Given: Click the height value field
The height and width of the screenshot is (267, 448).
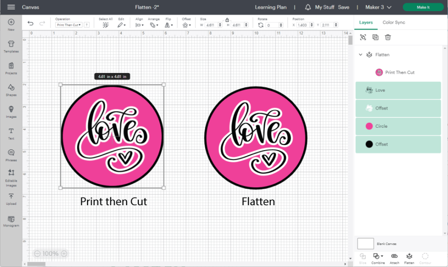Looking at the screenshot, I should tap(238, 25).
